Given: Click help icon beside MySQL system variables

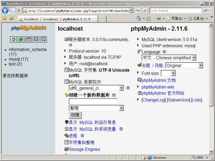Looking at the screenshot, I should [121, 129].
